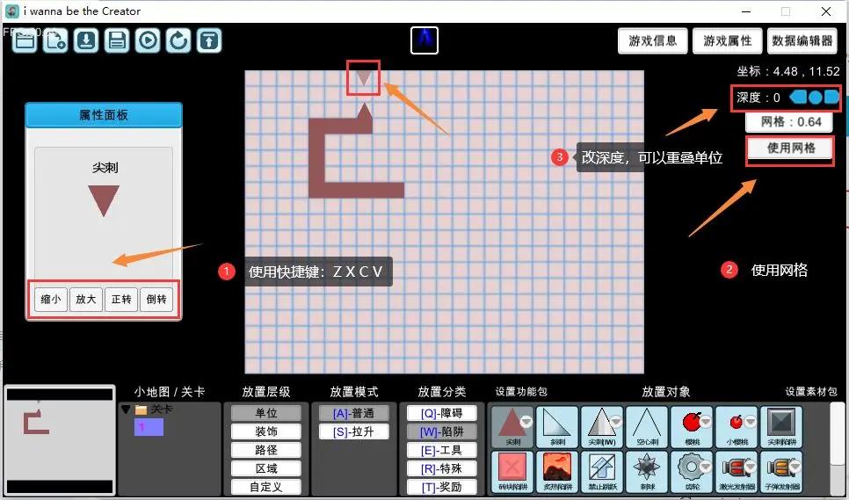Image resolution: width=849 pixels, height=500 pixels.
Task: Select the 刺球 spike ball object
Action: click(647, 471)
